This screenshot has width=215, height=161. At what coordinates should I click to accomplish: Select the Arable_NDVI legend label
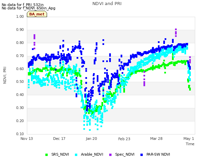pos(92,154)
